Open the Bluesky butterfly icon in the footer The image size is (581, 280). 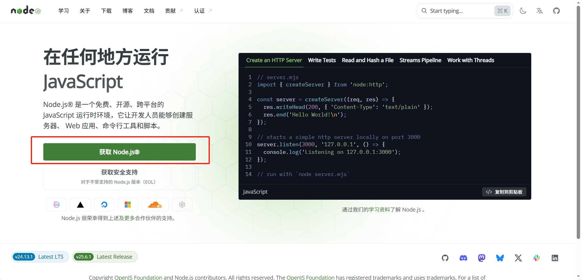[x=500, y=258]
